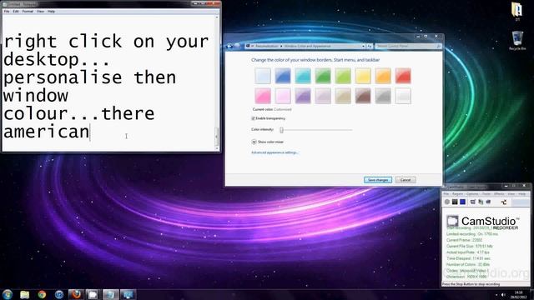Viewport: 534px width, 300px height.
Task: Select the yellow Sun color swatch
Action: [x=363, y=76]
